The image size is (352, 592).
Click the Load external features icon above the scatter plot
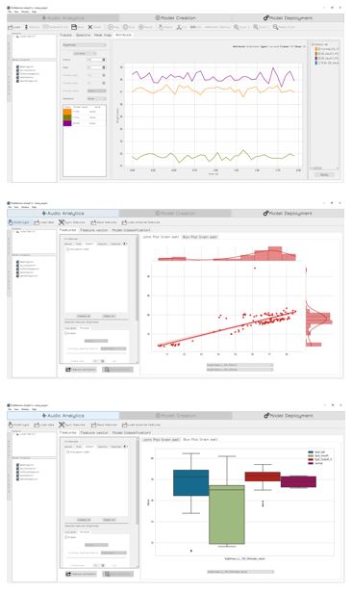124,222
